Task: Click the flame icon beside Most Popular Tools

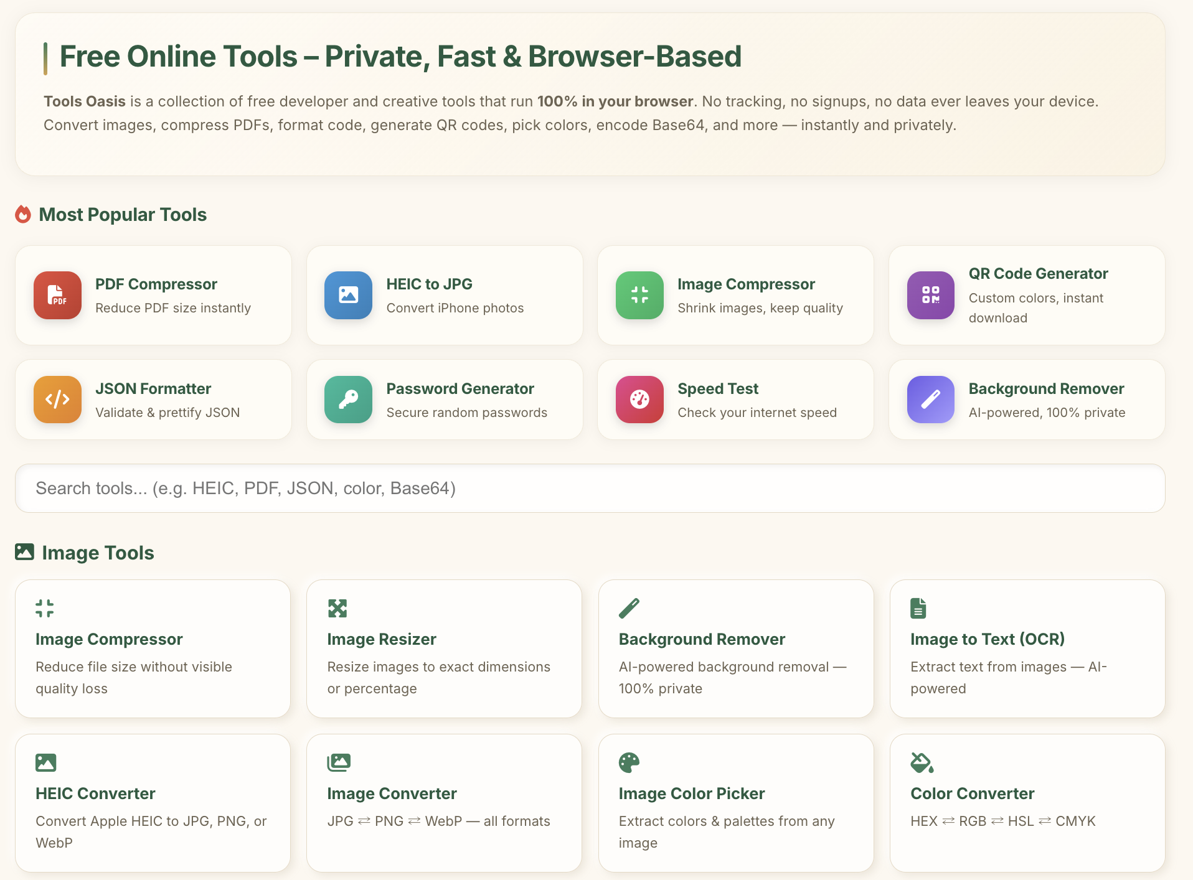Action: point(23,214)
